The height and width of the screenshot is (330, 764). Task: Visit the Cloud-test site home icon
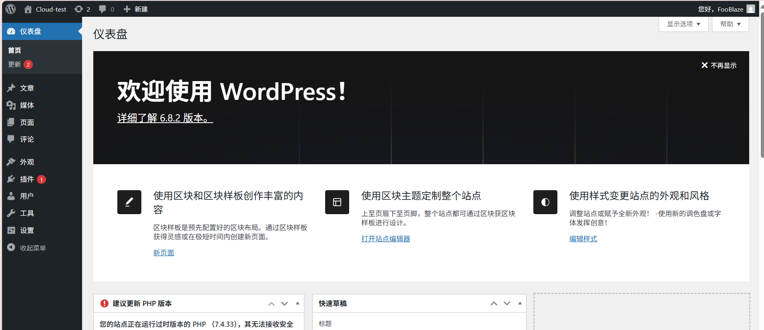pos(28,9)
